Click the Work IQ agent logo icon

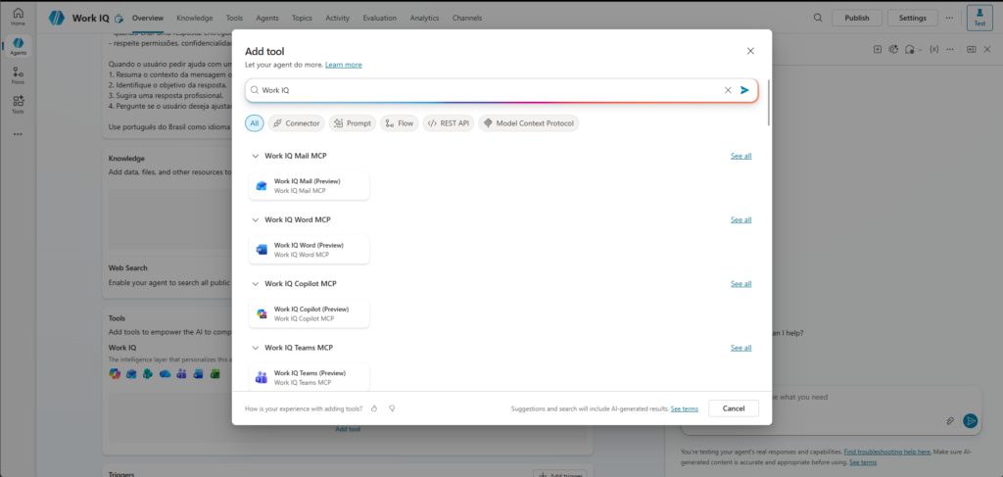pos(57,18)
